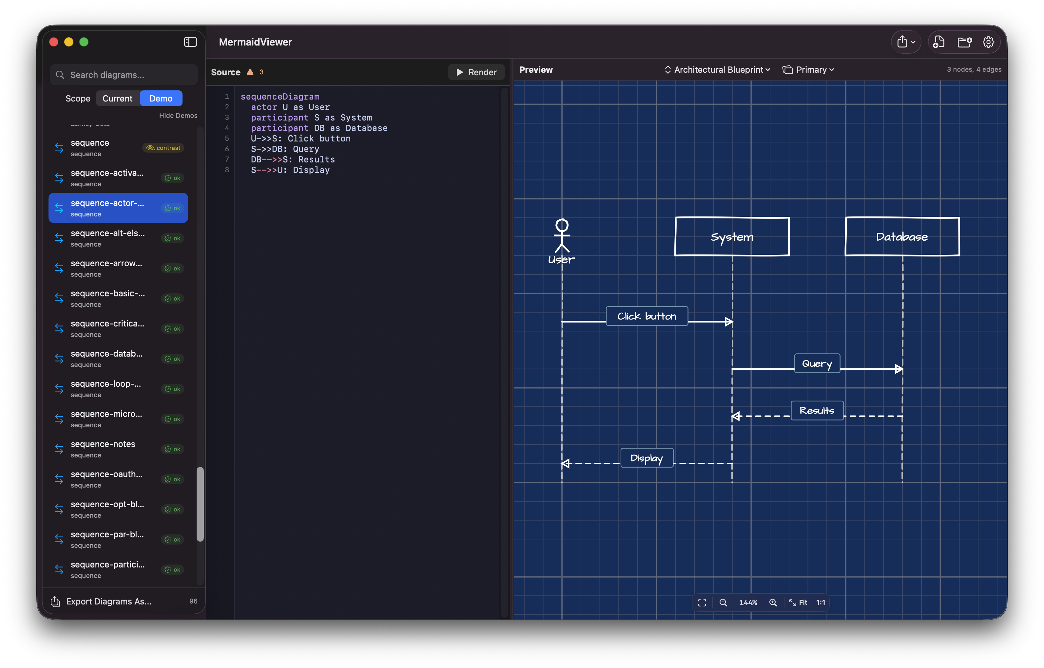The image size is (1044, 668).
Task: Open sequence-notes diagram
Action: [118, 449]
